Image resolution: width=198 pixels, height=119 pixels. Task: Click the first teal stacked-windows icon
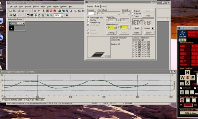60,11
